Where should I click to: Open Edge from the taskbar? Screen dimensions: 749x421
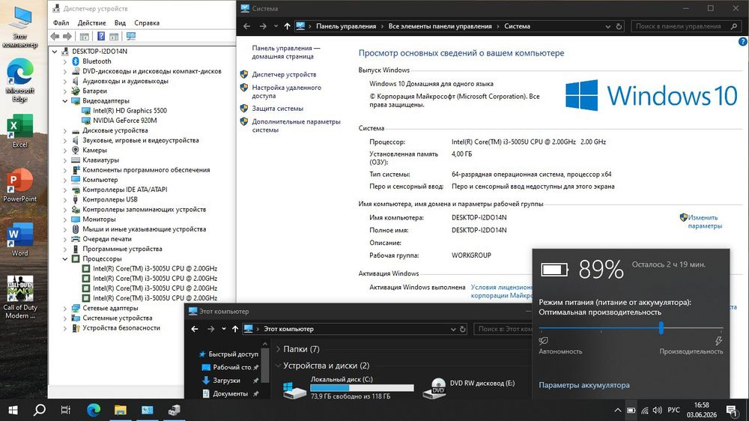click(94, 410)
